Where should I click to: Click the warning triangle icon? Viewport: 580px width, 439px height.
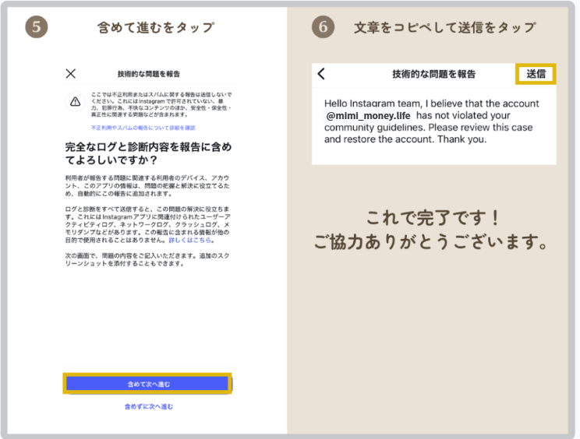75,101
